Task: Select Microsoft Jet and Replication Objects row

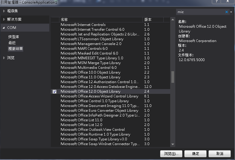Action: [110, 34]
